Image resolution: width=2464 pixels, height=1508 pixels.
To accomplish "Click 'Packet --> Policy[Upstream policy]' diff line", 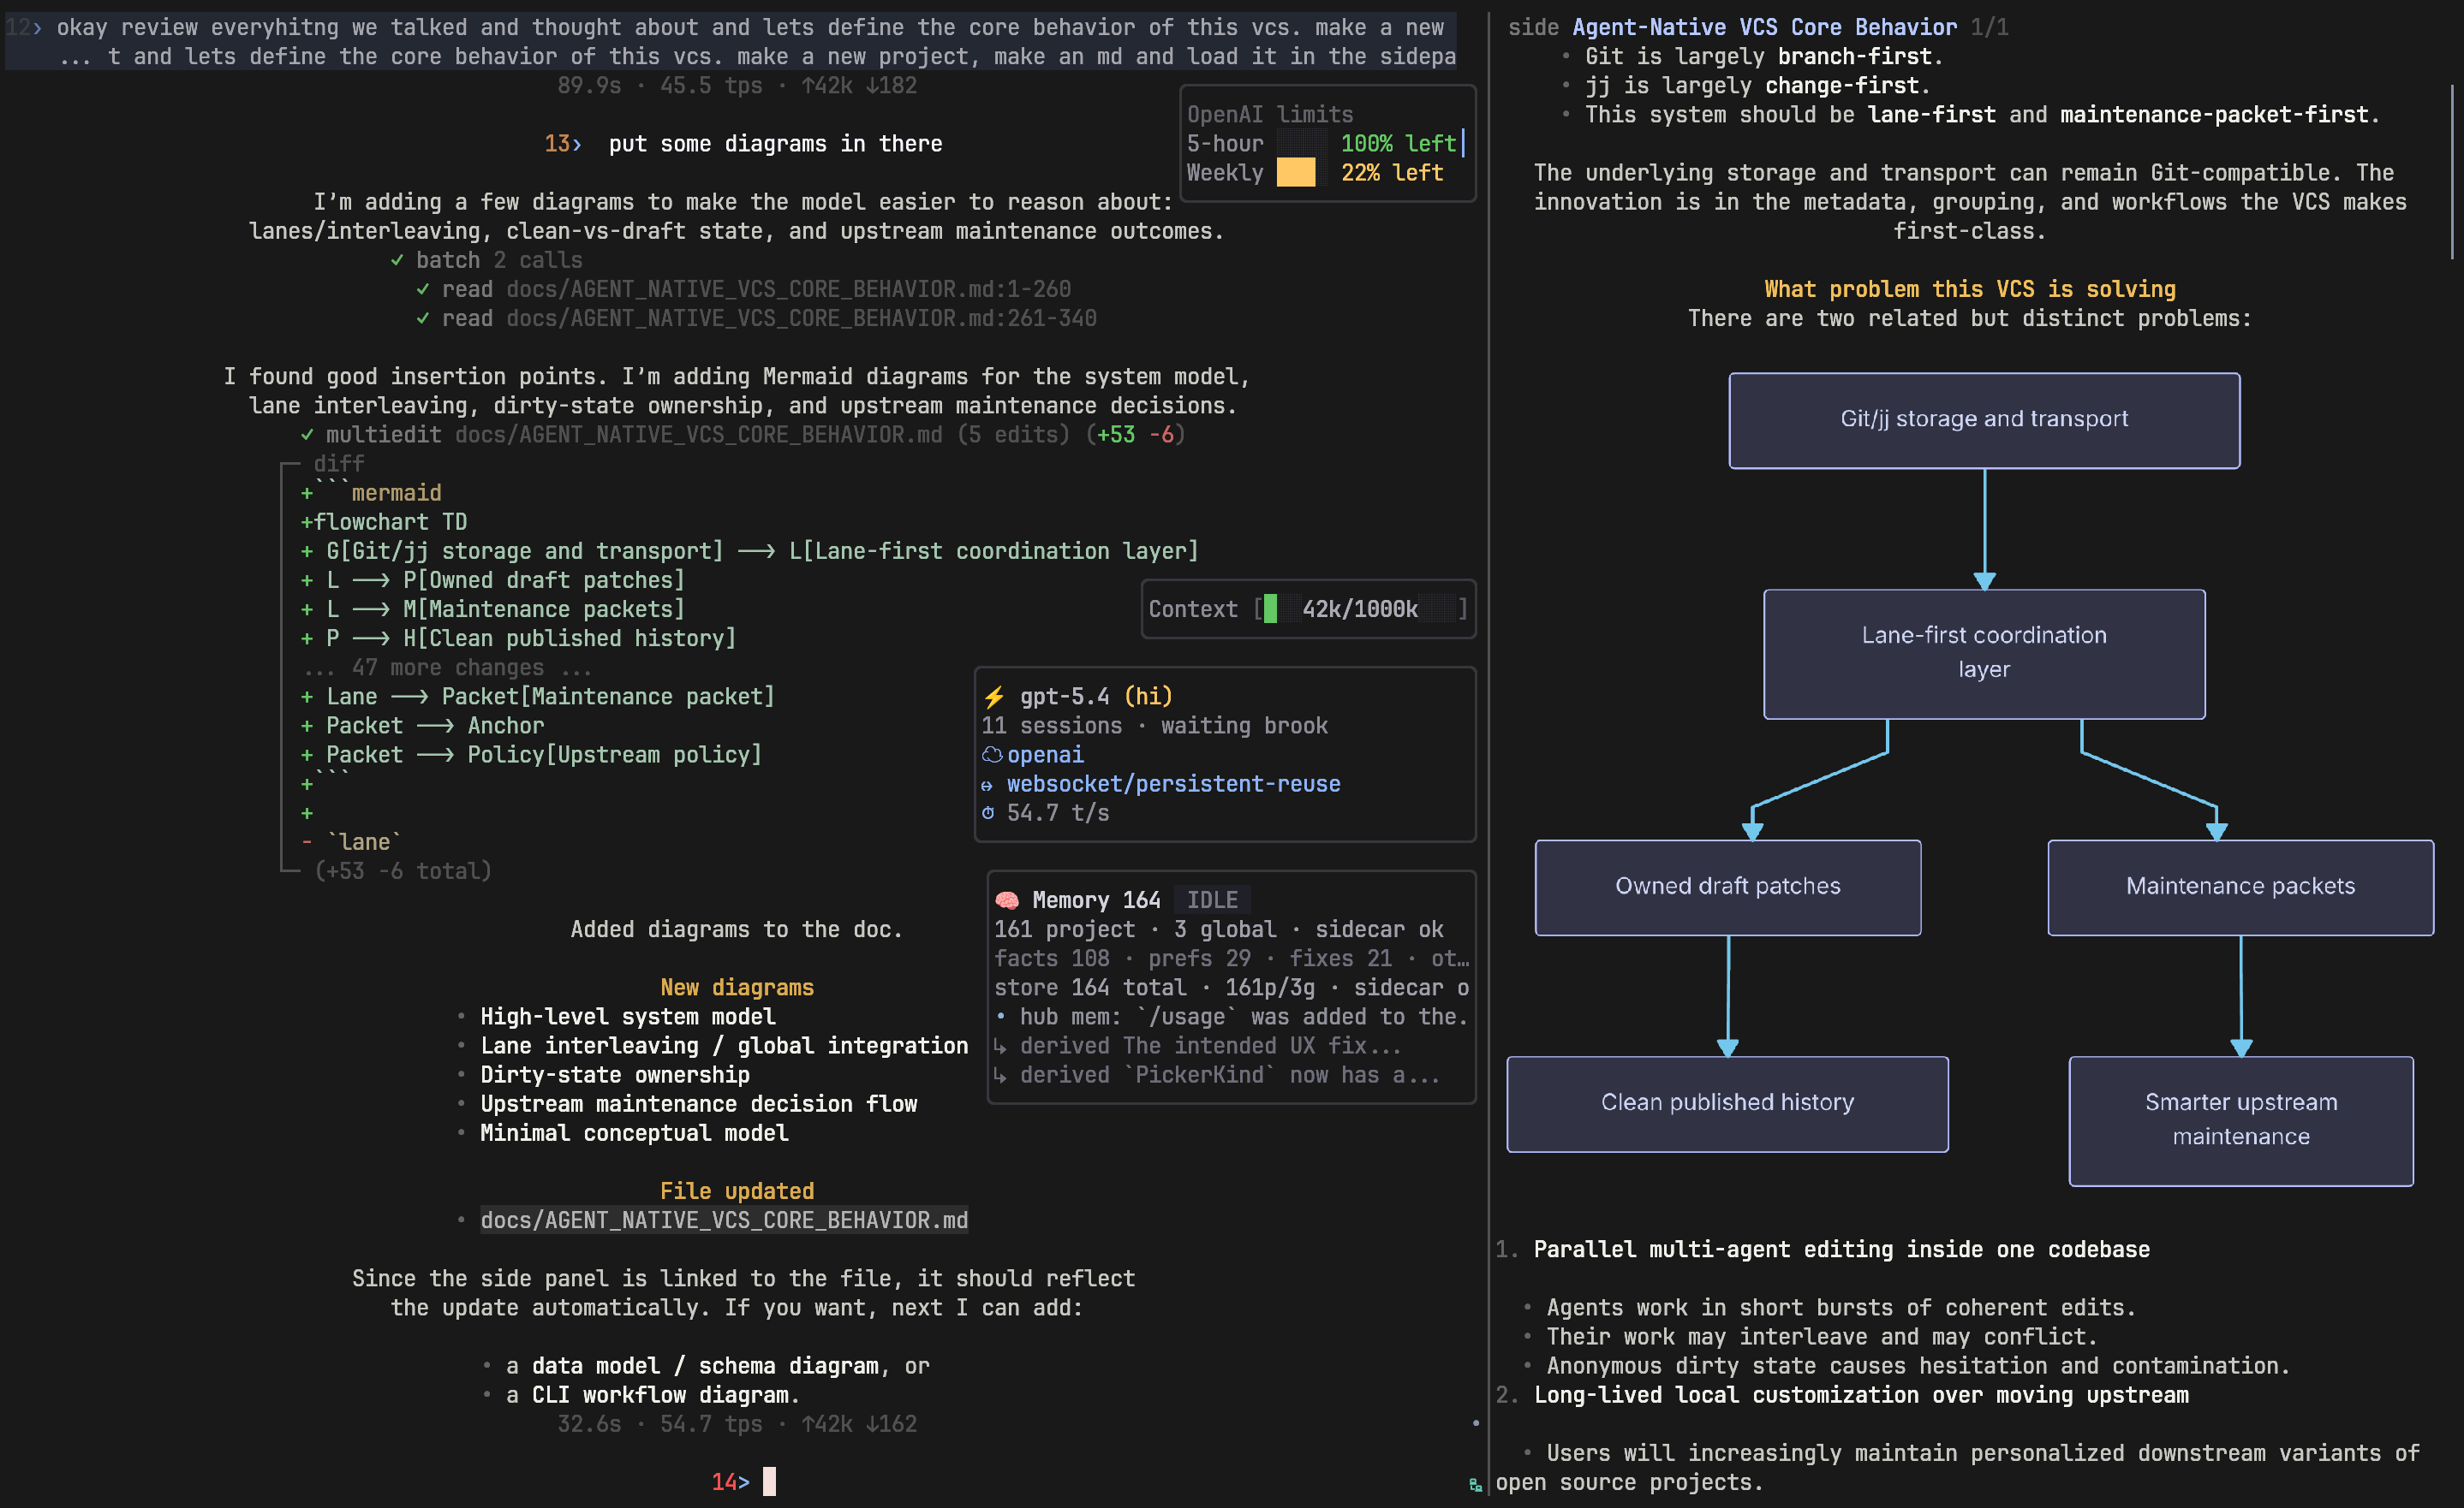I will point(544,755).
